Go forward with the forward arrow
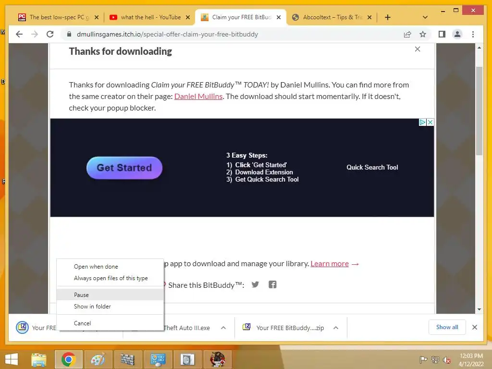492x369 pixels. 35,34
